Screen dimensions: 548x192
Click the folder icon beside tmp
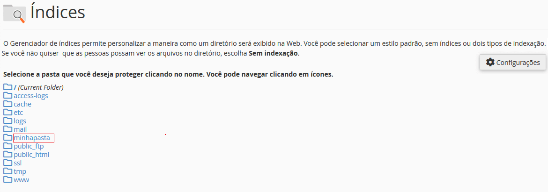tap(7, 171)
